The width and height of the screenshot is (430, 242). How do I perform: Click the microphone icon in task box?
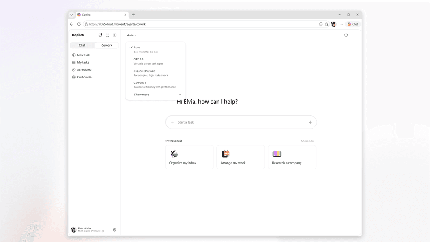pos(310,122)
